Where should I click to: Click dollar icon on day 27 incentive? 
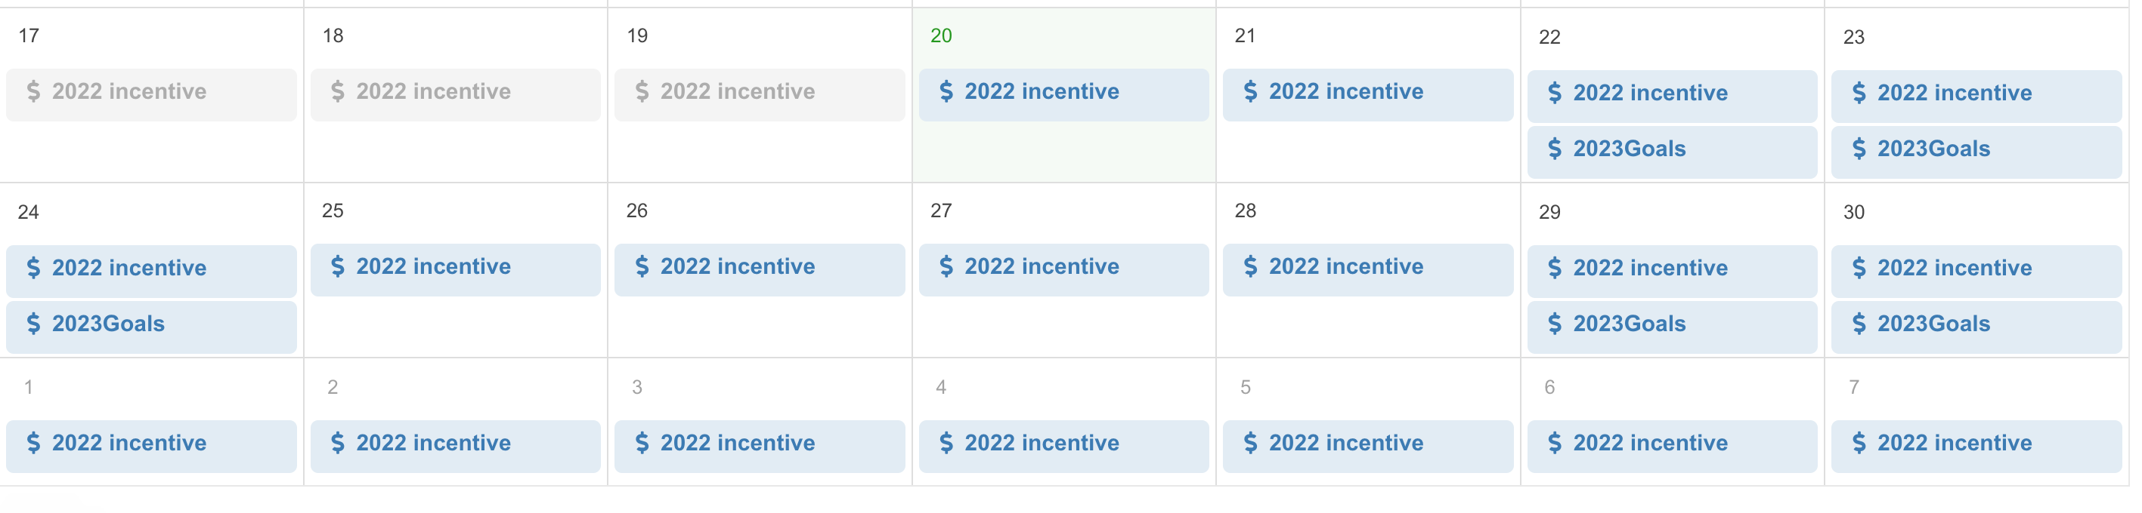coord(946,266)
